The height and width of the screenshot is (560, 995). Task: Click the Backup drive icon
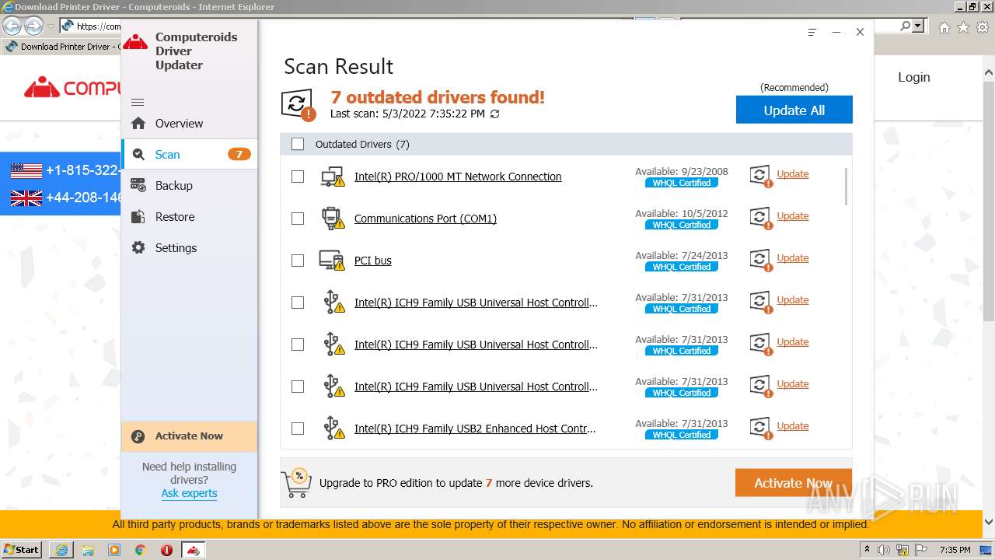click(138, 185)
